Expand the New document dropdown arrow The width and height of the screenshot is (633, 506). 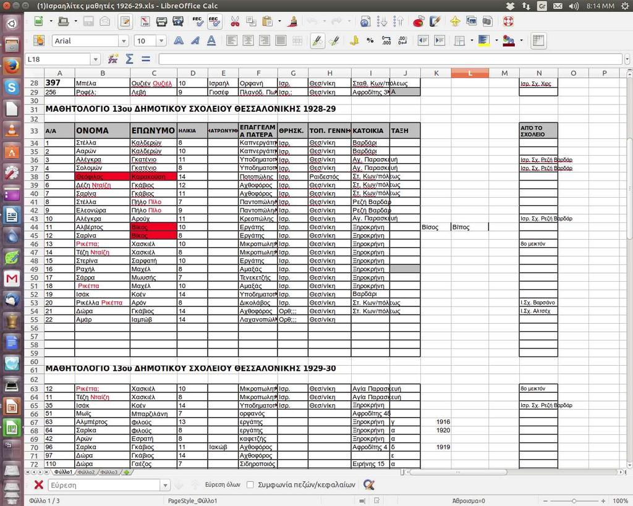tap(51, 21)
